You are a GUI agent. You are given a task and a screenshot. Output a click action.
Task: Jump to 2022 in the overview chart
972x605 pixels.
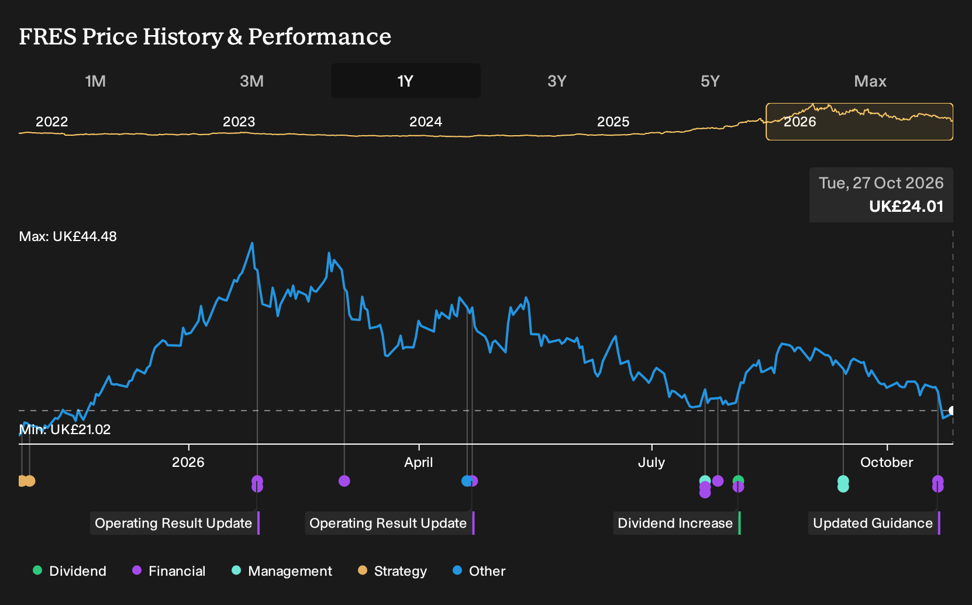(52, 122)
